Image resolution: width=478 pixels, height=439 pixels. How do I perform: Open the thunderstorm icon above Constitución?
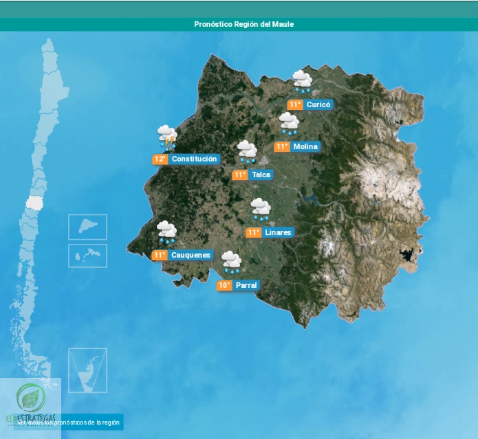click(x=167, y=137)
